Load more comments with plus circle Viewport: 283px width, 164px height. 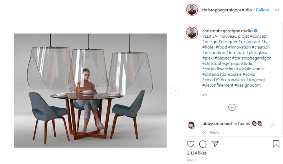click(232, 107)
